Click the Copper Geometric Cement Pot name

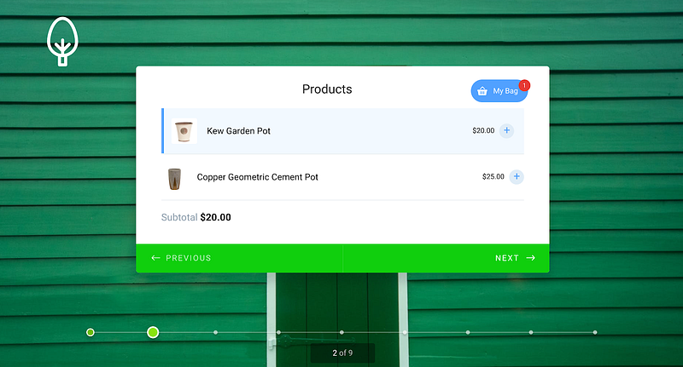pyautogui.click(x=258, y=177)
